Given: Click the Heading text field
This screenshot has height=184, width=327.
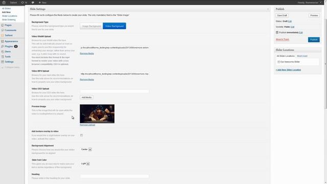Looking at the screenshot, I should point(114,176).
